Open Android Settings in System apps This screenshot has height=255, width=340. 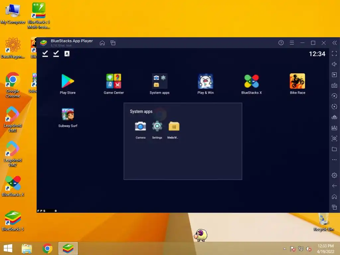coord(157,127)
